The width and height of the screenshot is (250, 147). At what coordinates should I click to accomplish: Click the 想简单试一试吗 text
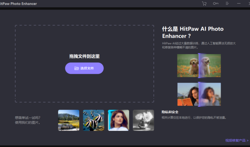click(x=28, y=118)
